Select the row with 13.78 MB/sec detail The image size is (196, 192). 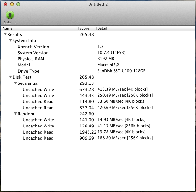[98, 132]
